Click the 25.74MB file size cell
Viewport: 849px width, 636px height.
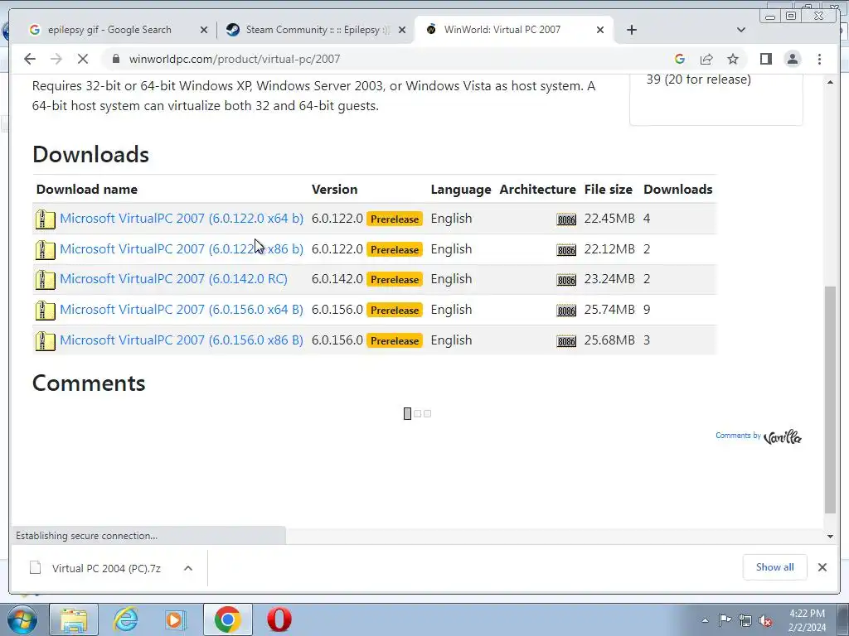[x=609, y=310]
